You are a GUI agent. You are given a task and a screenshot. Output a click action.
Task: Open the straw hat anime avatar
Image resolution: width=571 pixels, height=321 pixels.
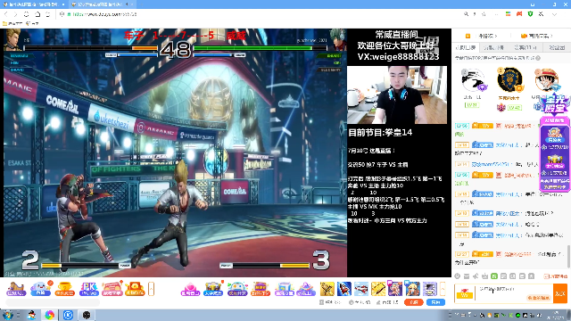coord(546,79)
